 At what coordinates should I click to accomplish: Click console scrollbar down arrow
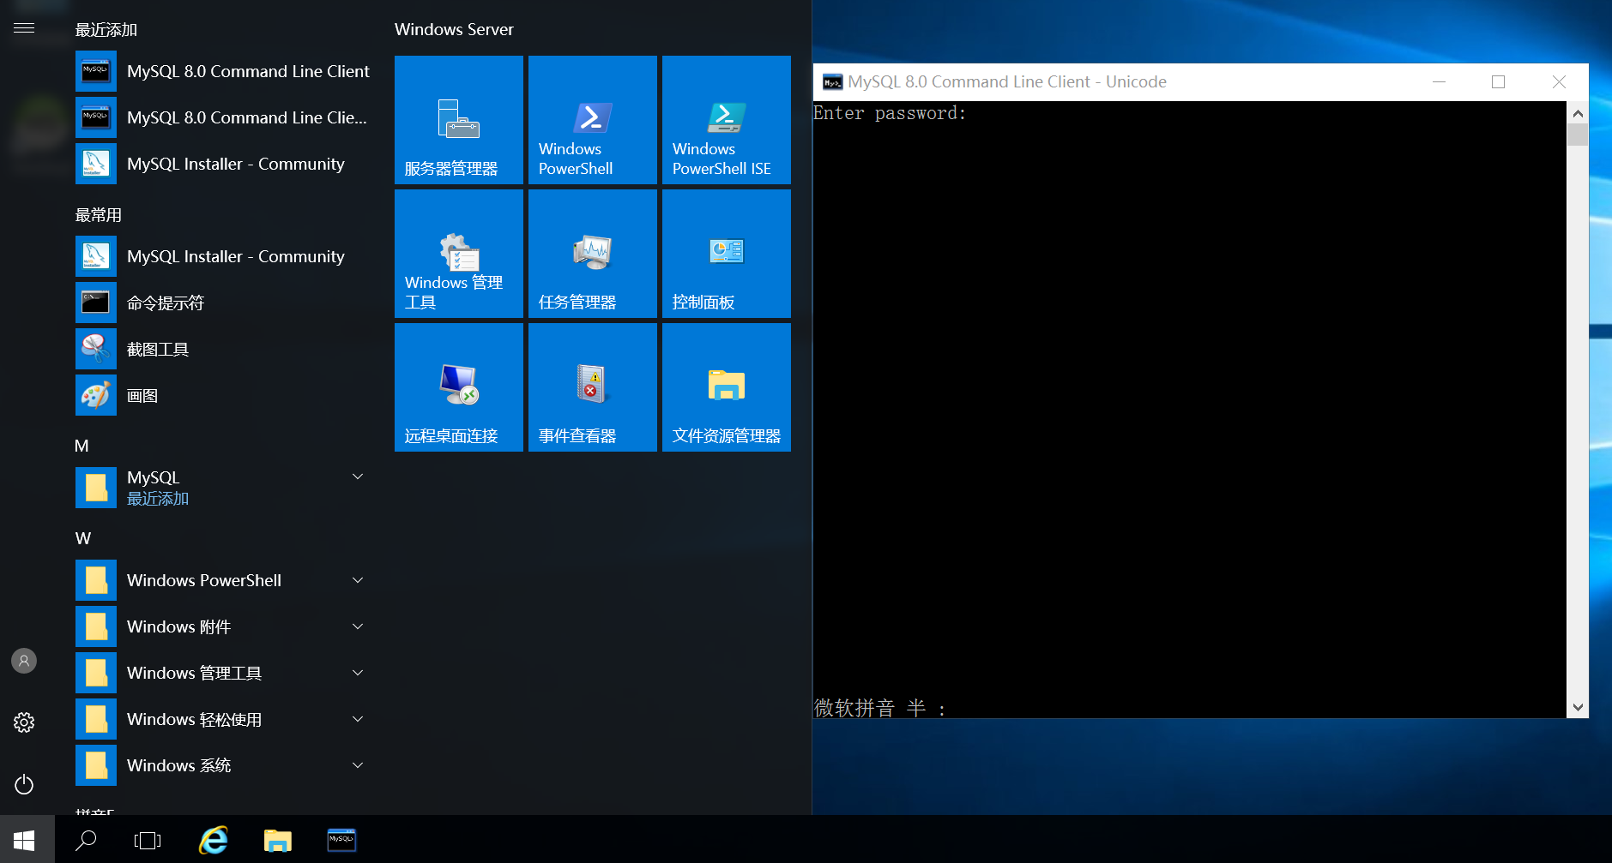tap(1577, 707)
